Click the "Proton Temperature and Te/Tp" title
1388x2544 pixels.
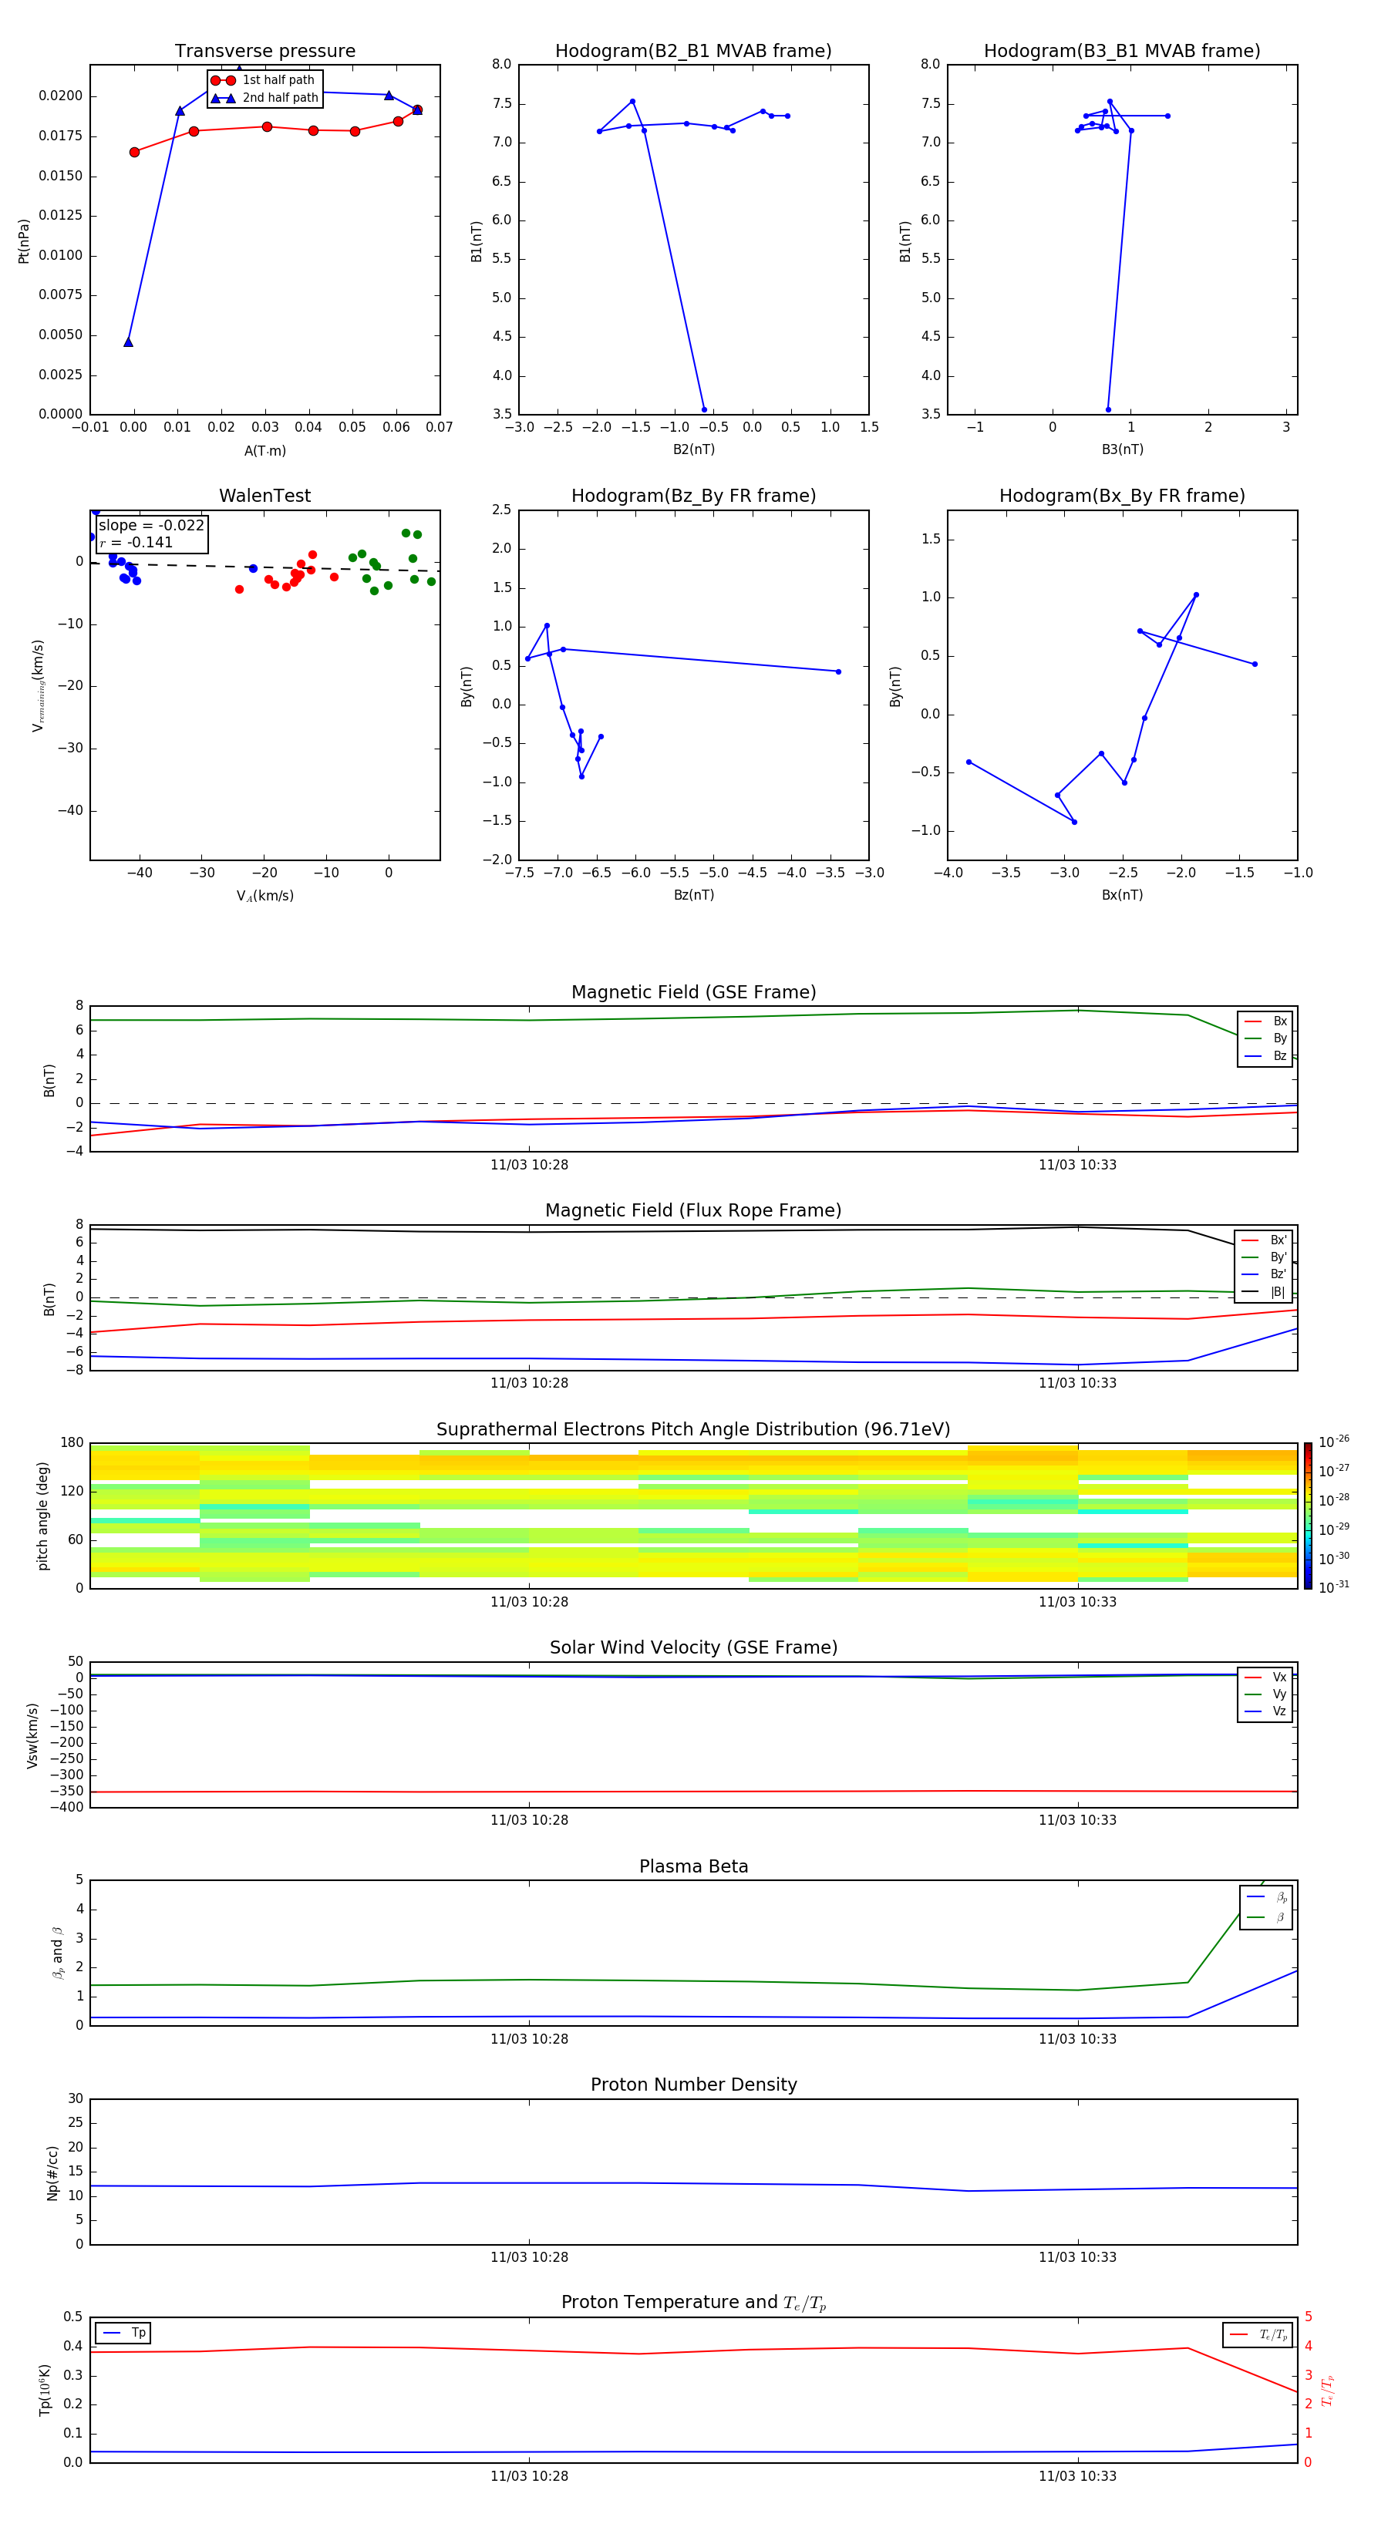coord(693,2302)
